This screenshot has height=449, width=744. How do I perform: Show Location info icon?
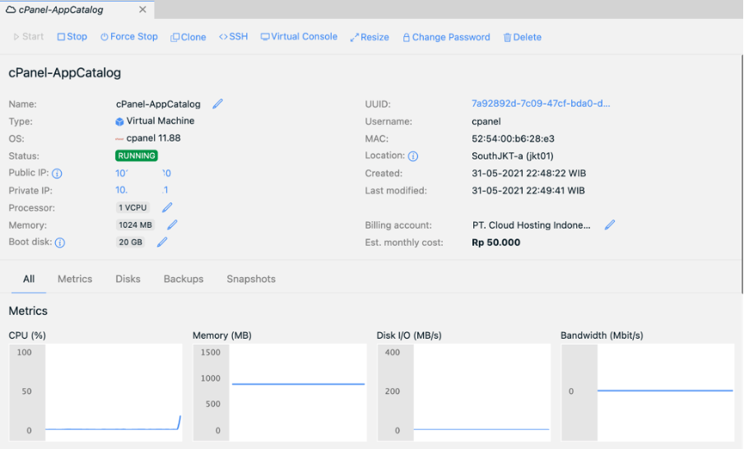(413, 156)
